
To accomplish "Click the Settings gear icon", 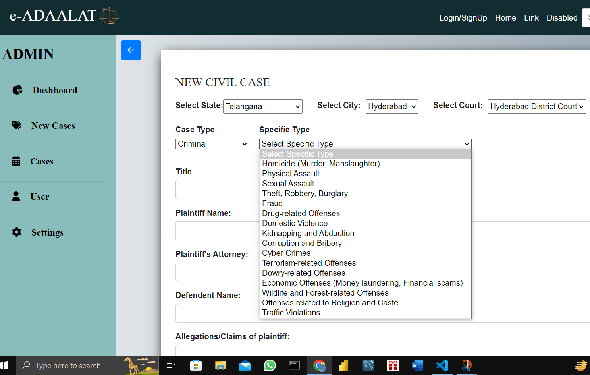I will [17, 232].
